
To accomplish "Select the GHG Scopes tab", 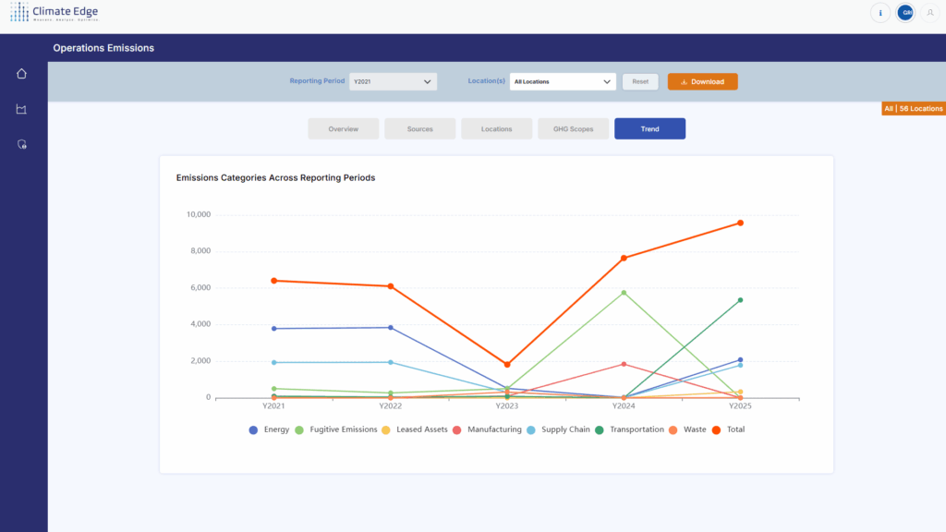I will (573, 129).
